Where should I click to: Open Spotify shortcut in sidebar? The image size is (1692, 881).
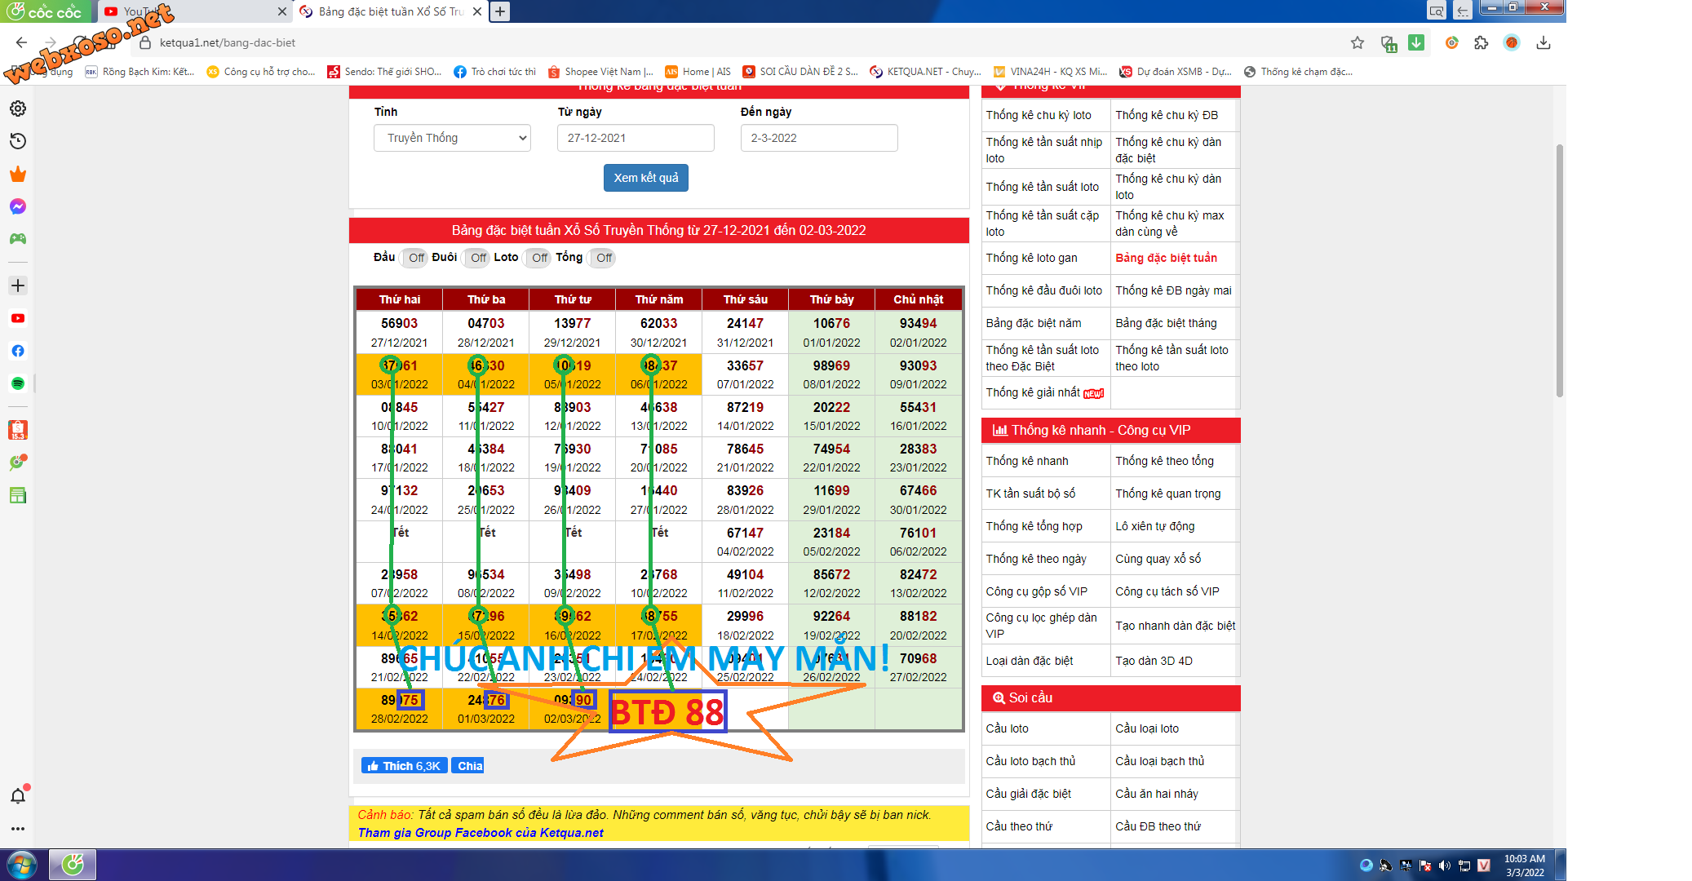[x=18, y=383]
